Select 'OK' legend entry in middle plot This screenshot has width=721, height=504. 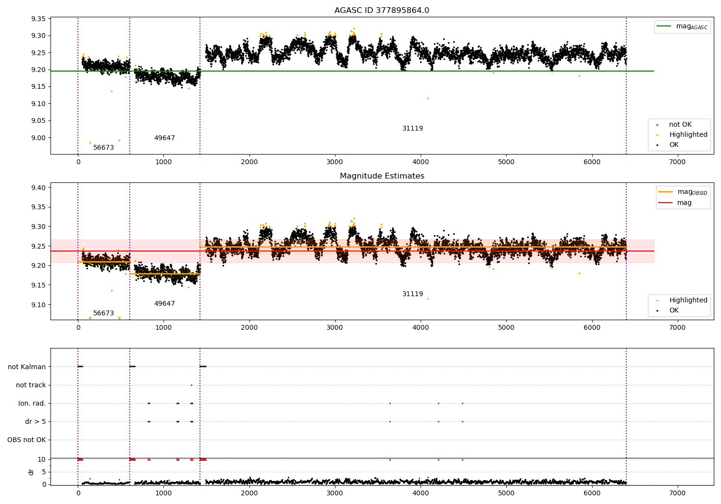tap(674, 311)
